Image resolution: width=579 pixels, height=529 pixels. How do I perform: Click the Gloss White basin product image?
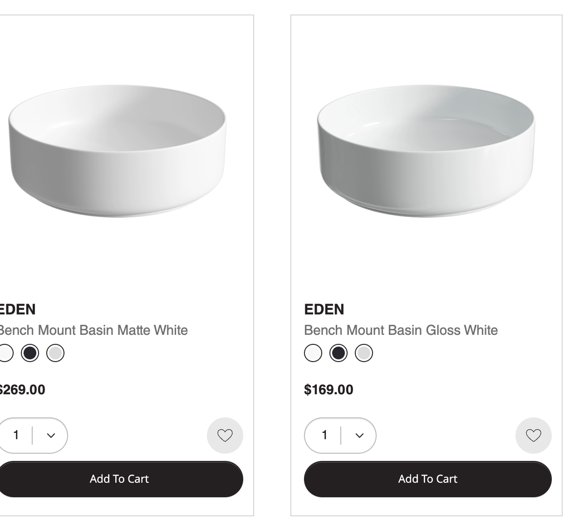pyautogui.click(x=426, y=152)
